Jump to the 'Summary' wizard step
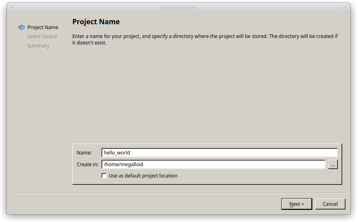The image size is (358, 222). coord(38,46)
